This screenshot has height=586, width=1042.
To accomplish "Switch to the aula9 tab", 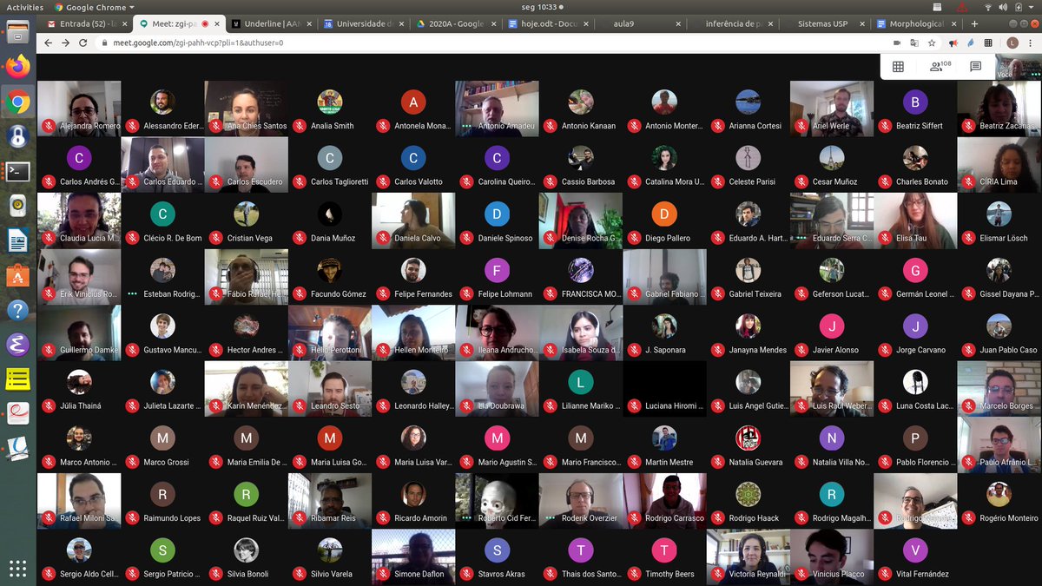I will point(638,23).
